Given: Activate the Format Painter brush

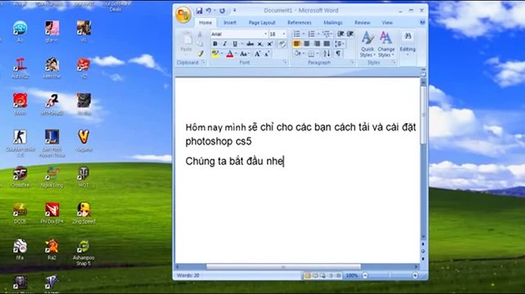Looking at the screenshot, I should click(200, 54).
